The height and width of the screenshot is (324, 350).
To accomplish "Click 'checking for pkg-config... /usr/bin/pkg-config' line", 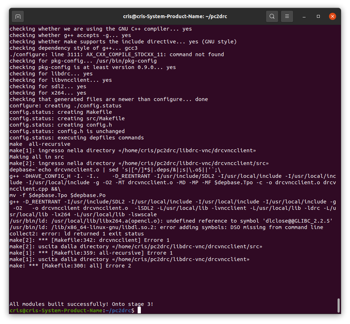I will click(83, 61).
